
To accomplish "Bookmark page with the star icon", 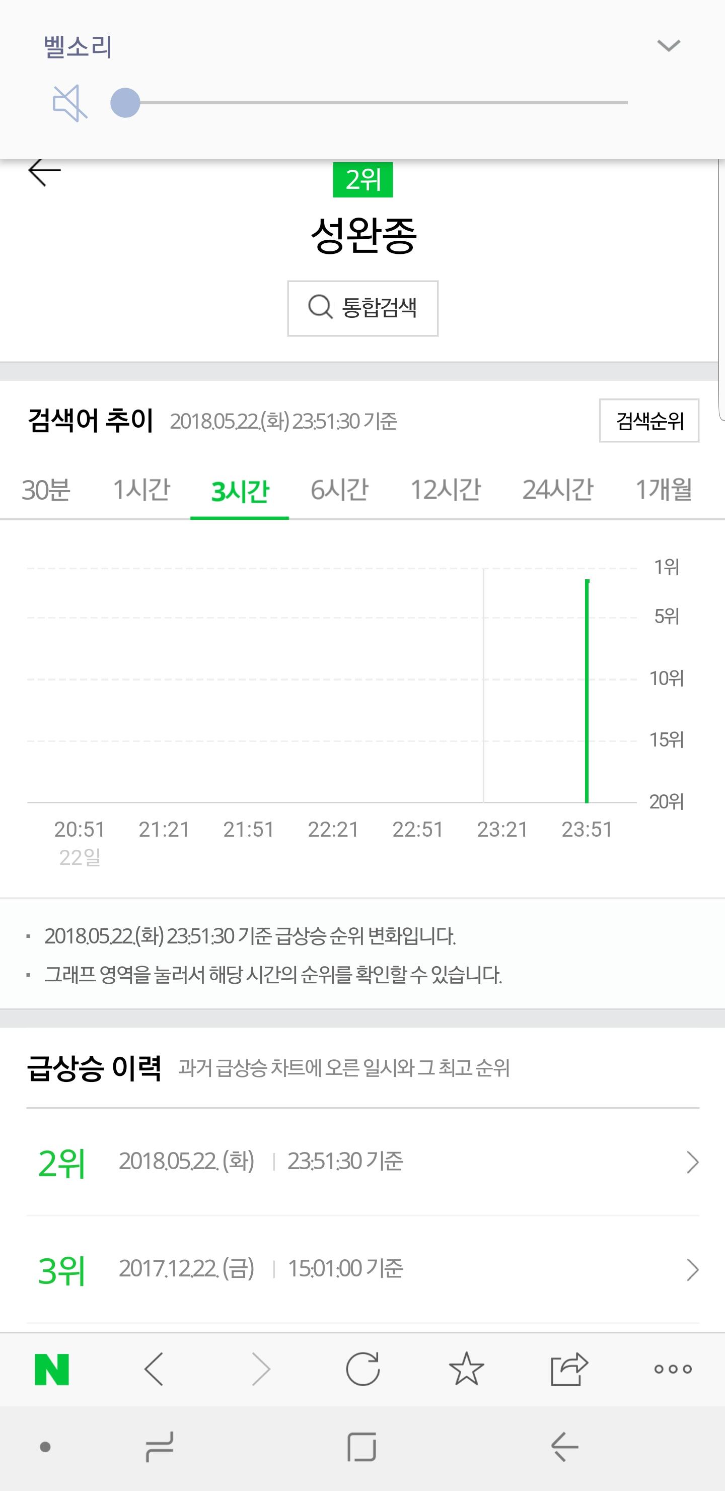I will [x=466, y=1370].
